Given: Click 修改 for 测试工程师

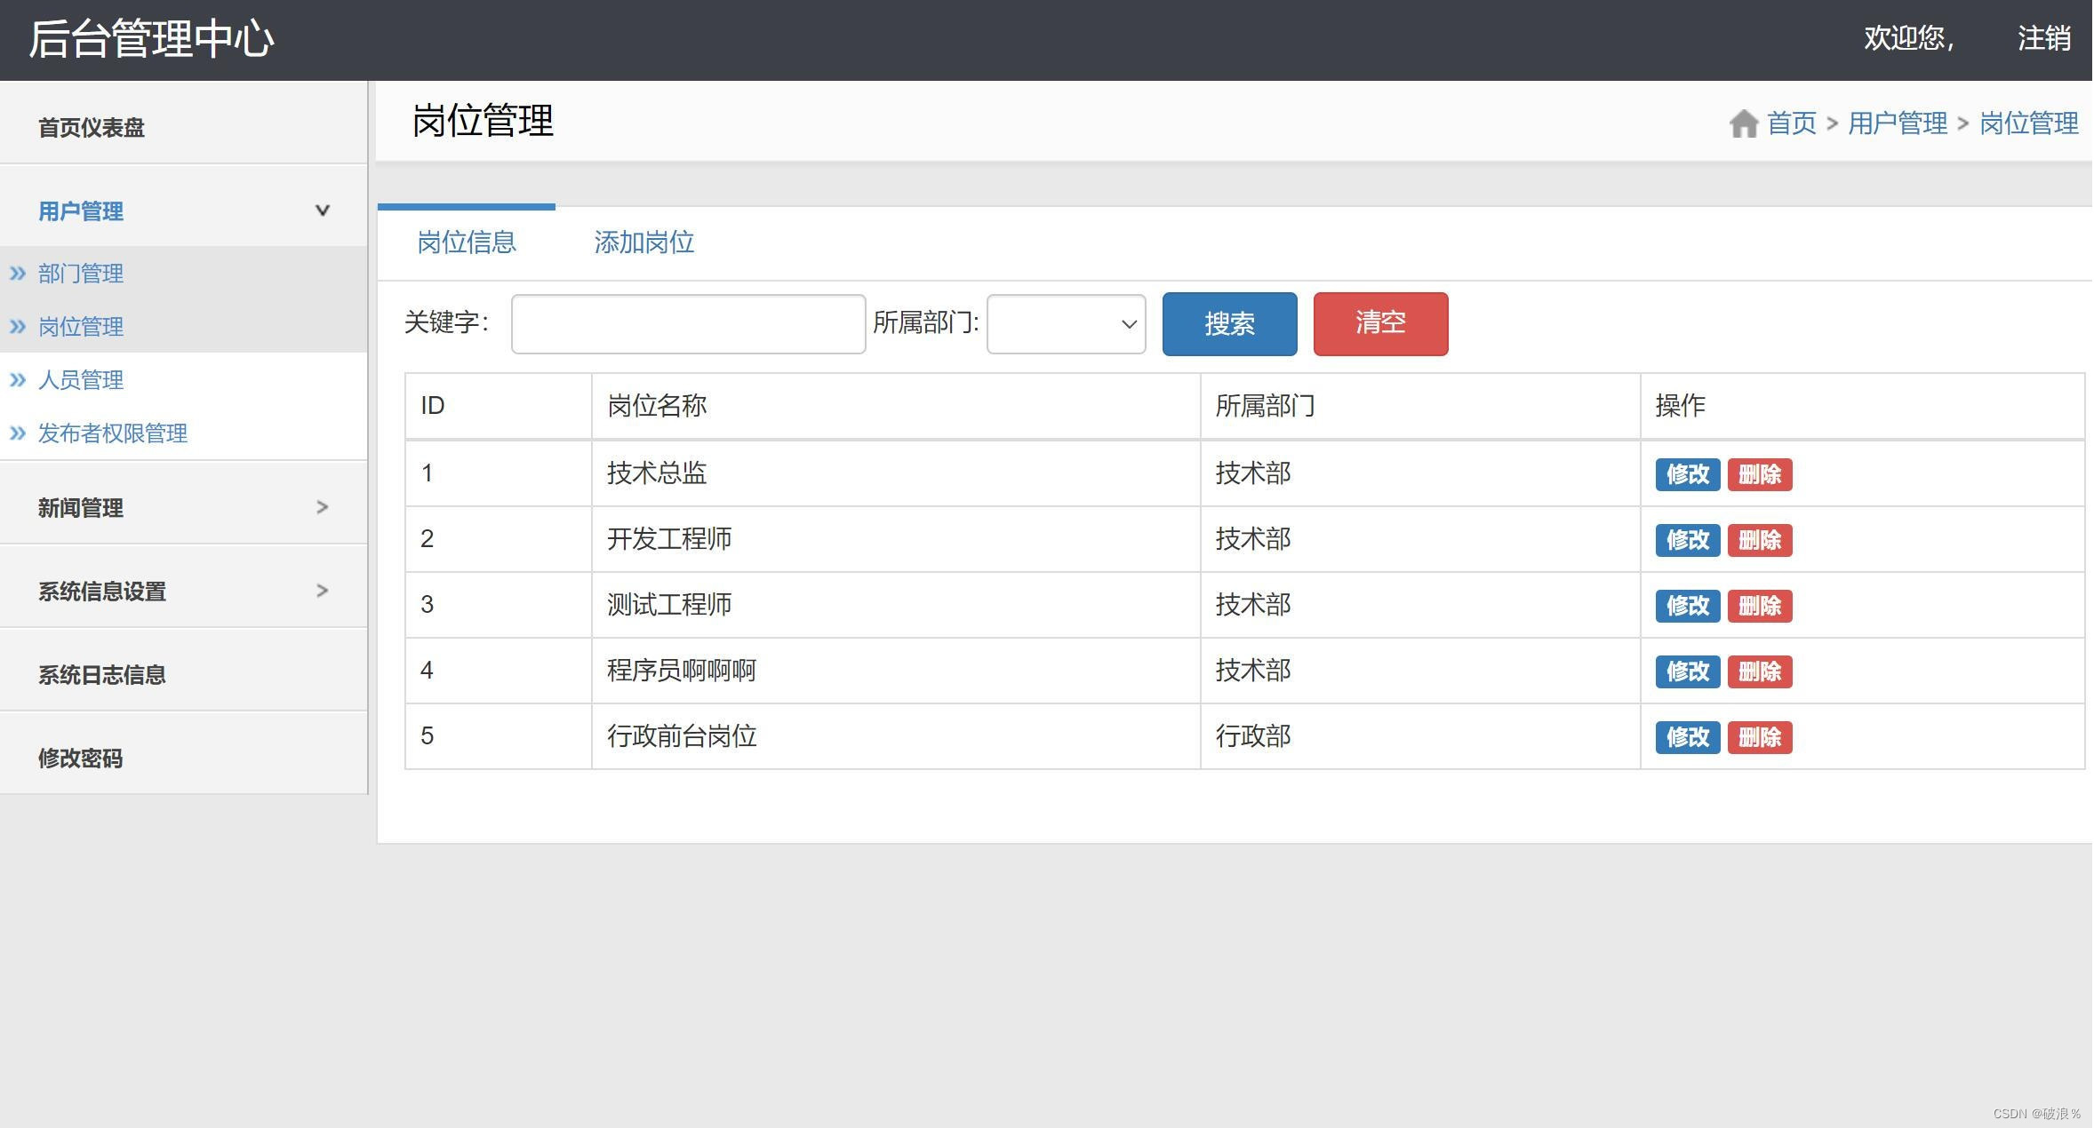Looking at the screenshot, I should 1688,606.
